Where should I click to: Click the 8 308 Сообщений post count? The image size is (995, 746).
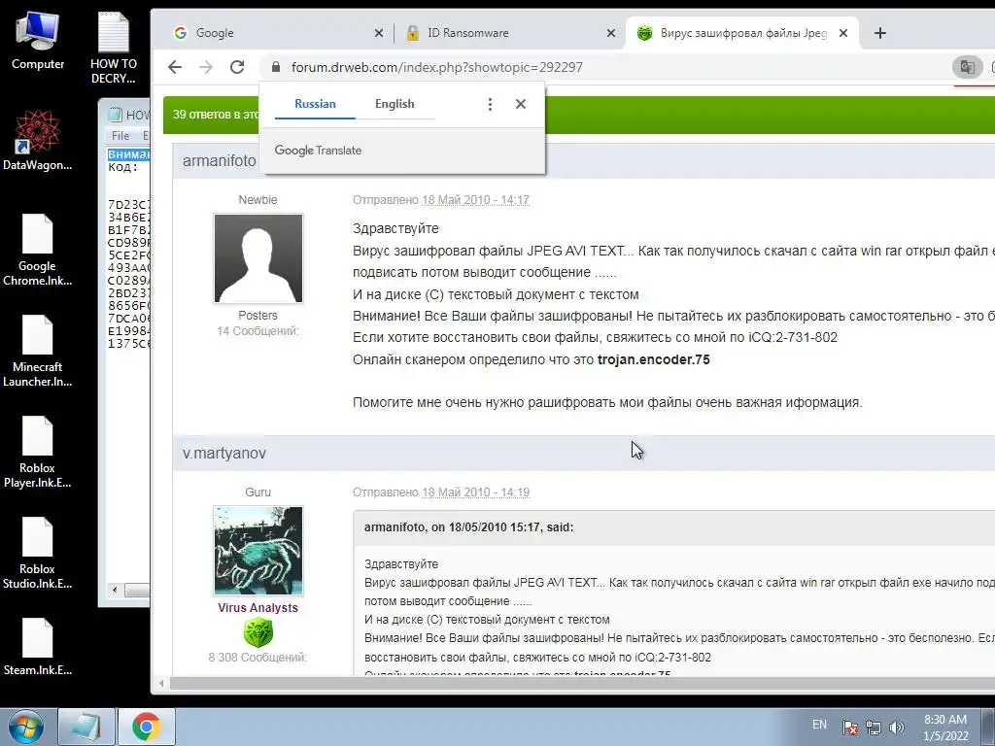tap(257, 658)
